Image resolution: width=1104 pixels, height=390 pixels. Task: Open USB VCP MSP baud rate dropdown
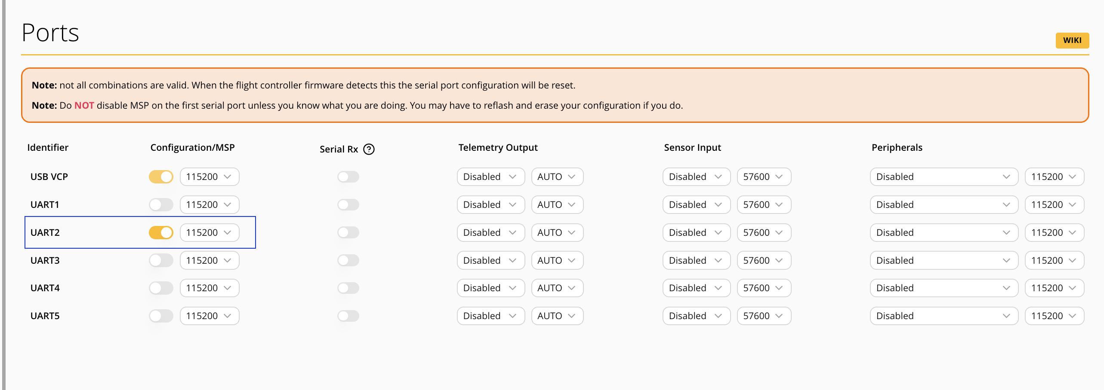click(x=210, y=177)
